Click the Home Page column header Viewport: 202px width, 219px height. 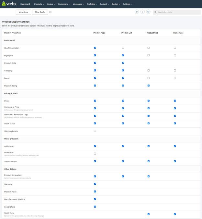click(178, 33)
